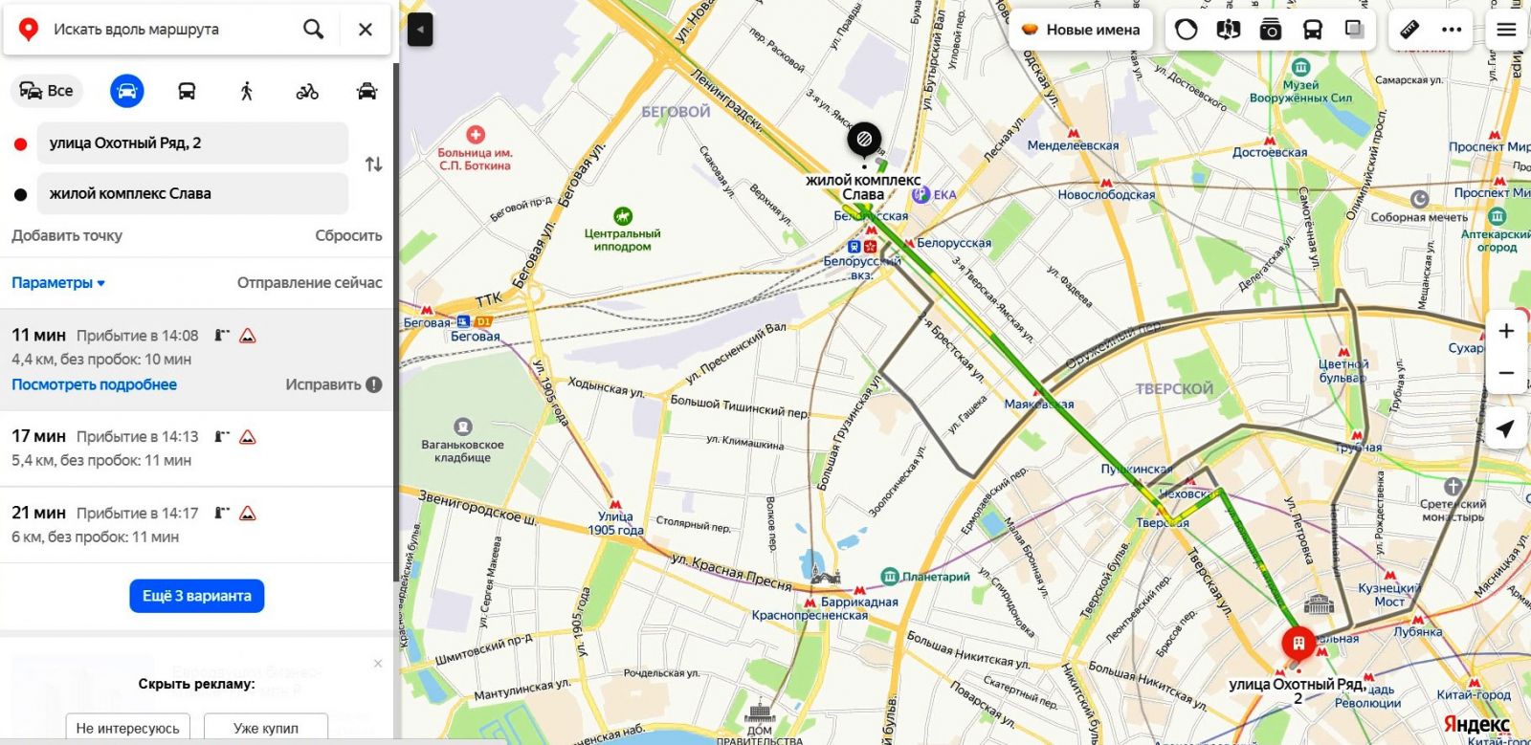The width and height of the screenshot is (1531, 745).
Task: Open the three-dots more tools menu
Action: coord(1452,30)
